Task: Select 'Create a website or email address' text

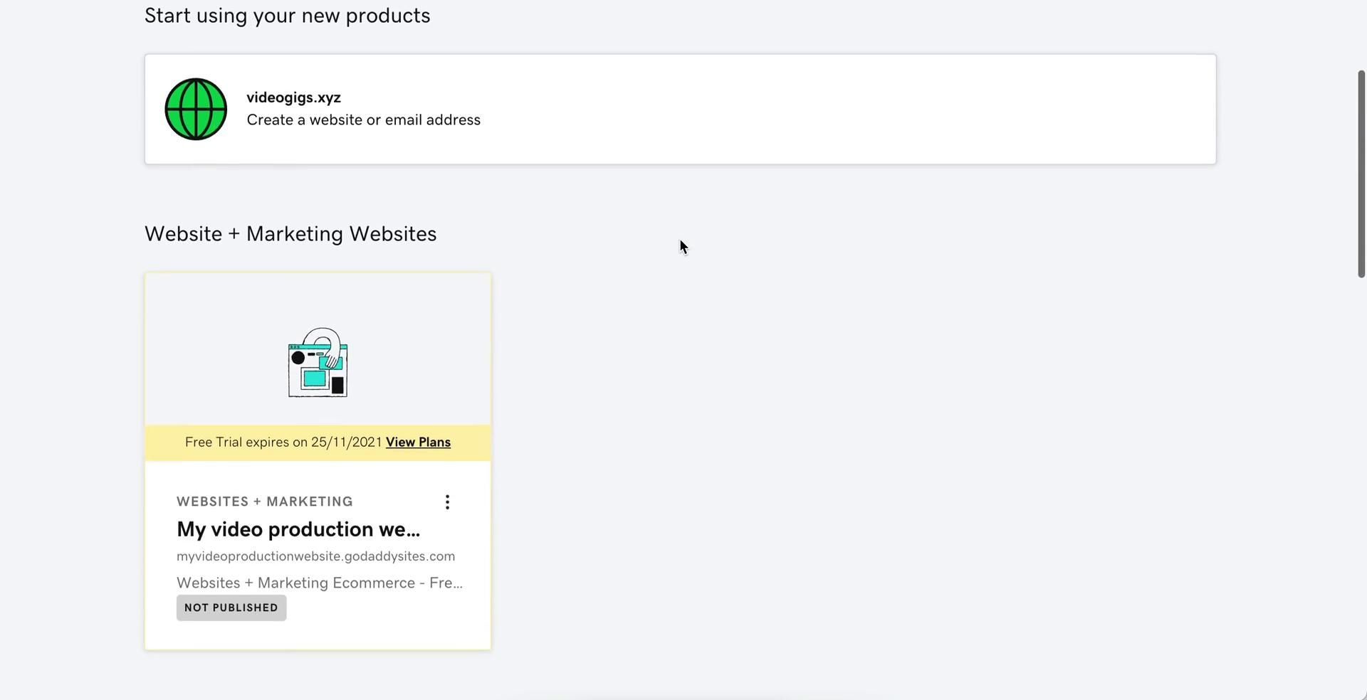Action: pos(363,120)
